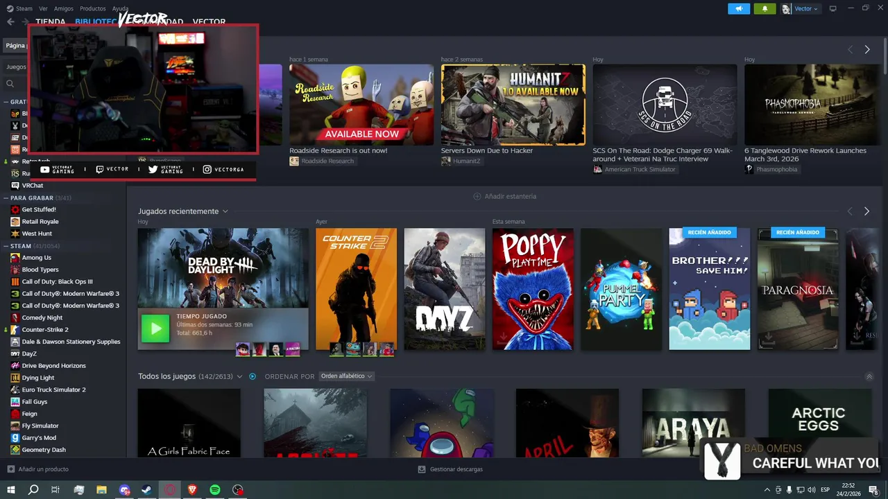888x499 pixels.
Task: Show hidden system tray icons chevron
Action: point(767,489)
